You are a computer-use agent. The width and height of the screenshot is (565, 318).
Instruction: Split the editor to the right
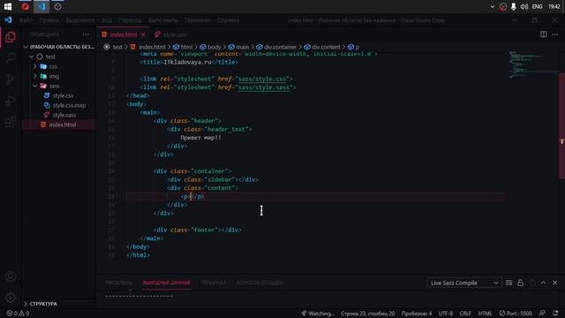[x=544, y=34]
